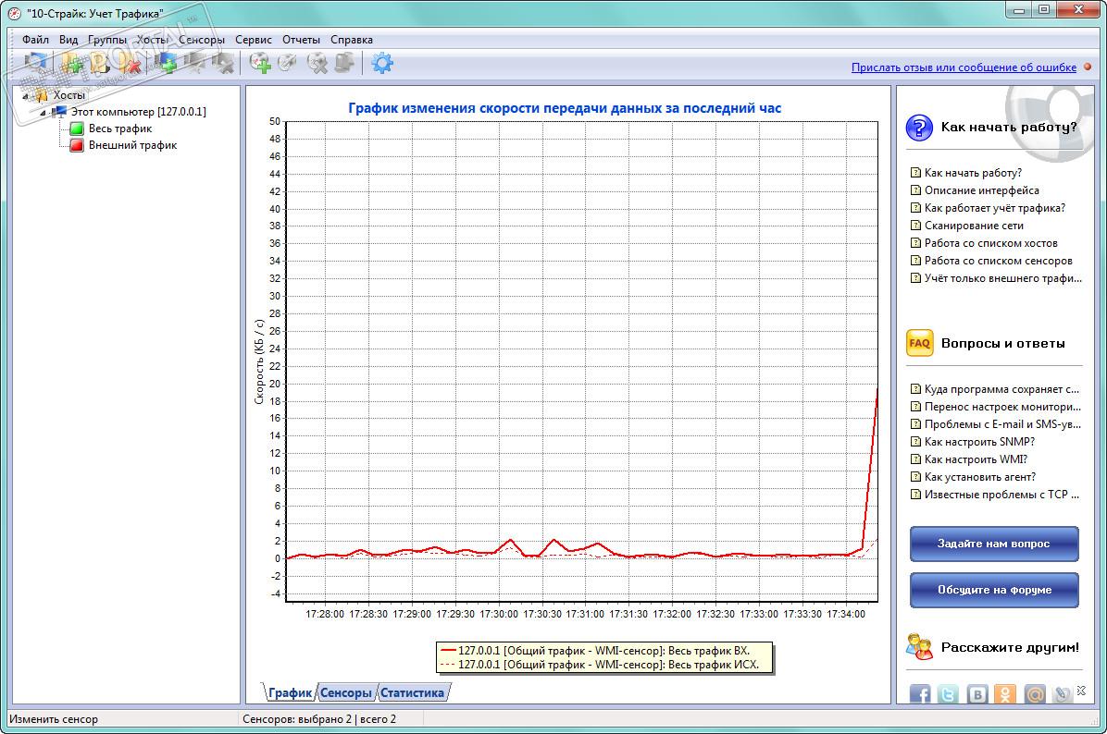Click the green 'Весь трафик' sensor status icon

pos(77,128)
